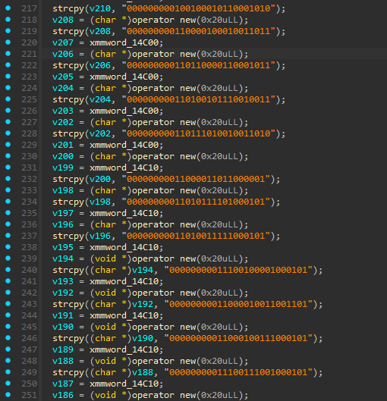Click variable v199 on line 231
The width and height of the screenshot is (387, 401).
click(x=63, y=168)
